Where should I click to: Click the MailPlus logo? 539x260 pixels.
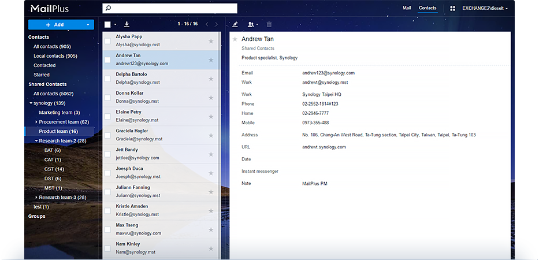(50, 9)
